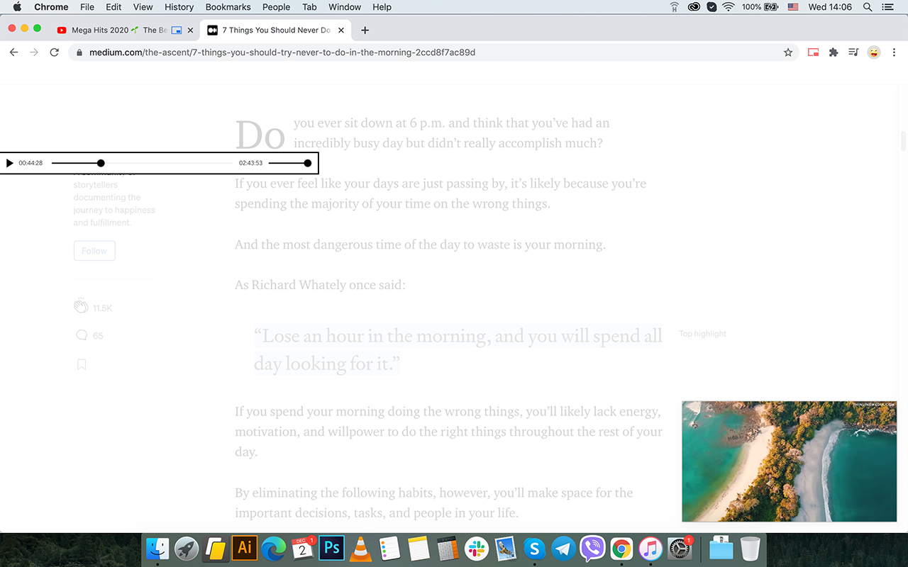Image resolution: width=908 pixels, height=567 pixels.
Task: Click the aerial beach video thumbnail
Action: point(789,461)
